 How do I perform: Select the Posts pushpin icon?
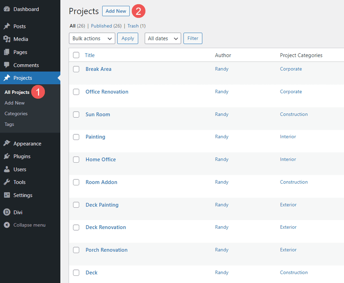[x=7, y=26]
